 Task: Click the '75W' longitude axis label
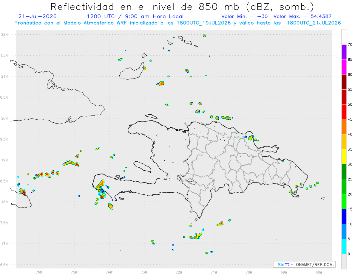[74, 272]
